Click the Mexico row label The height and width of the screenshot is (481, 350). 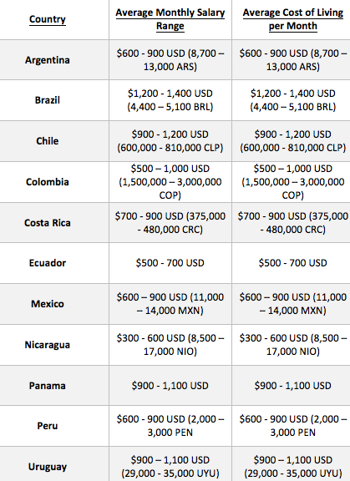coord(48,304)
